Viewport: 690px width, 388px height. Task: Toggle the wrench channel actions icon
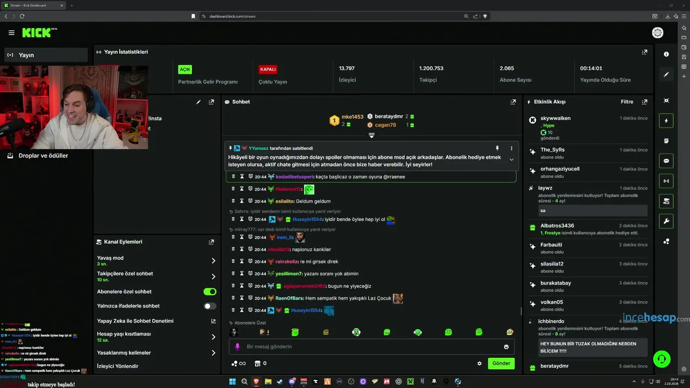tap(666, 221)
